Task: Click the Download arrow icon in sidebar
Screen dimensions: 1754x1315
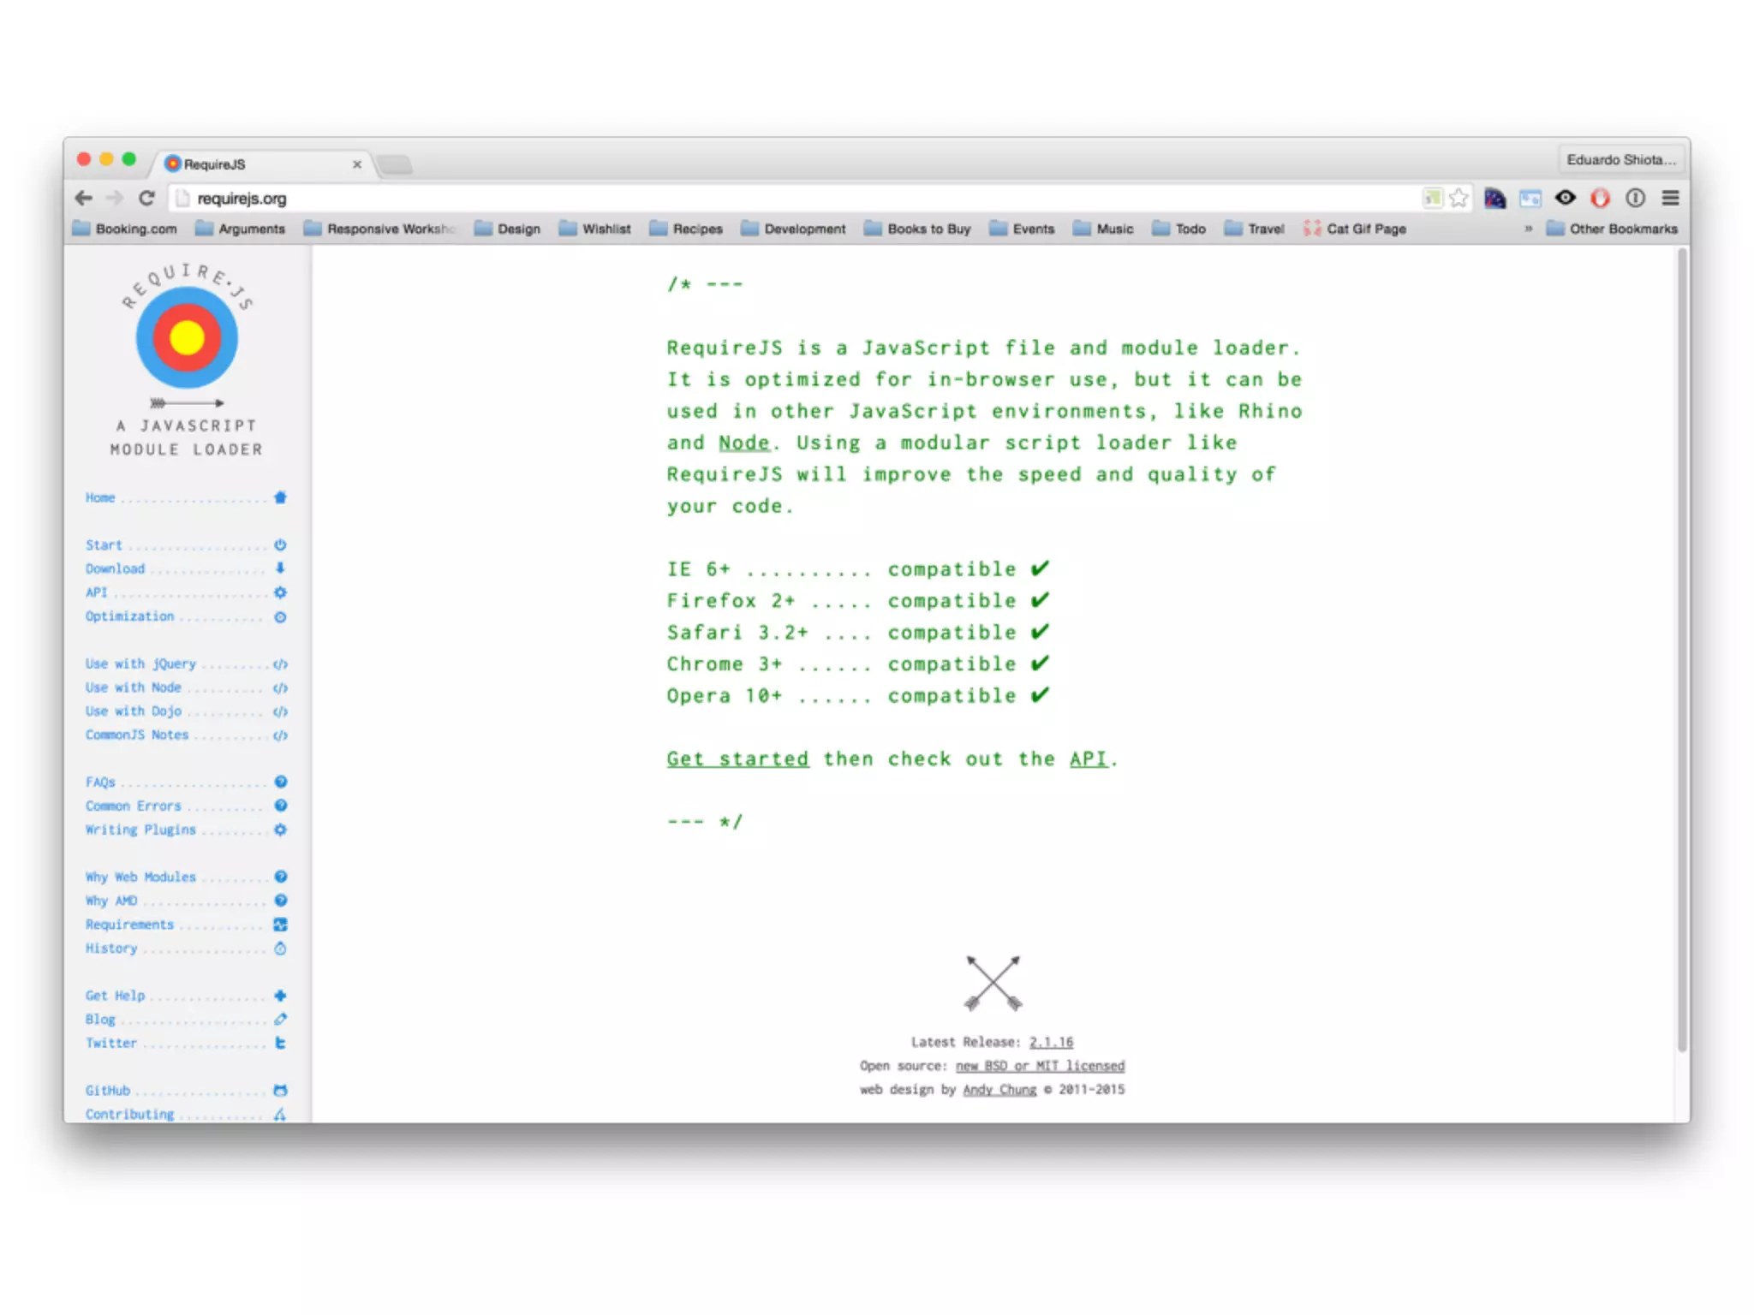Action: [x=280, y=568]
